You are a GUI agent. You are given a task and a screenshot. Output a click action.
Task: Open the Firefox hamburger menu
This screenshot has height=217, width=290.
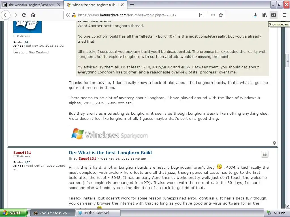coord(285,15)
